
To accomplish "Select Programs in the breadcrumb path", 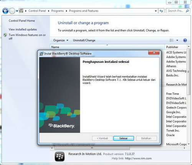I will click(57, 11).
